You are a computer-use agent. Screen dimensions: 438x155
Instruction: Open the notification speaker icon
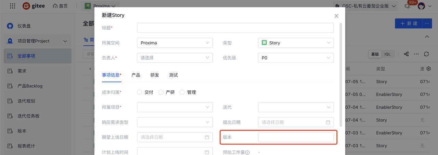(x=407, y=6)
